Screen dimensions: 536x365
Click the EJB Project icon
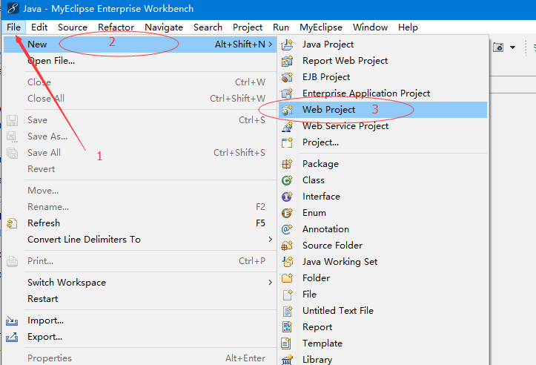[287, 77]
